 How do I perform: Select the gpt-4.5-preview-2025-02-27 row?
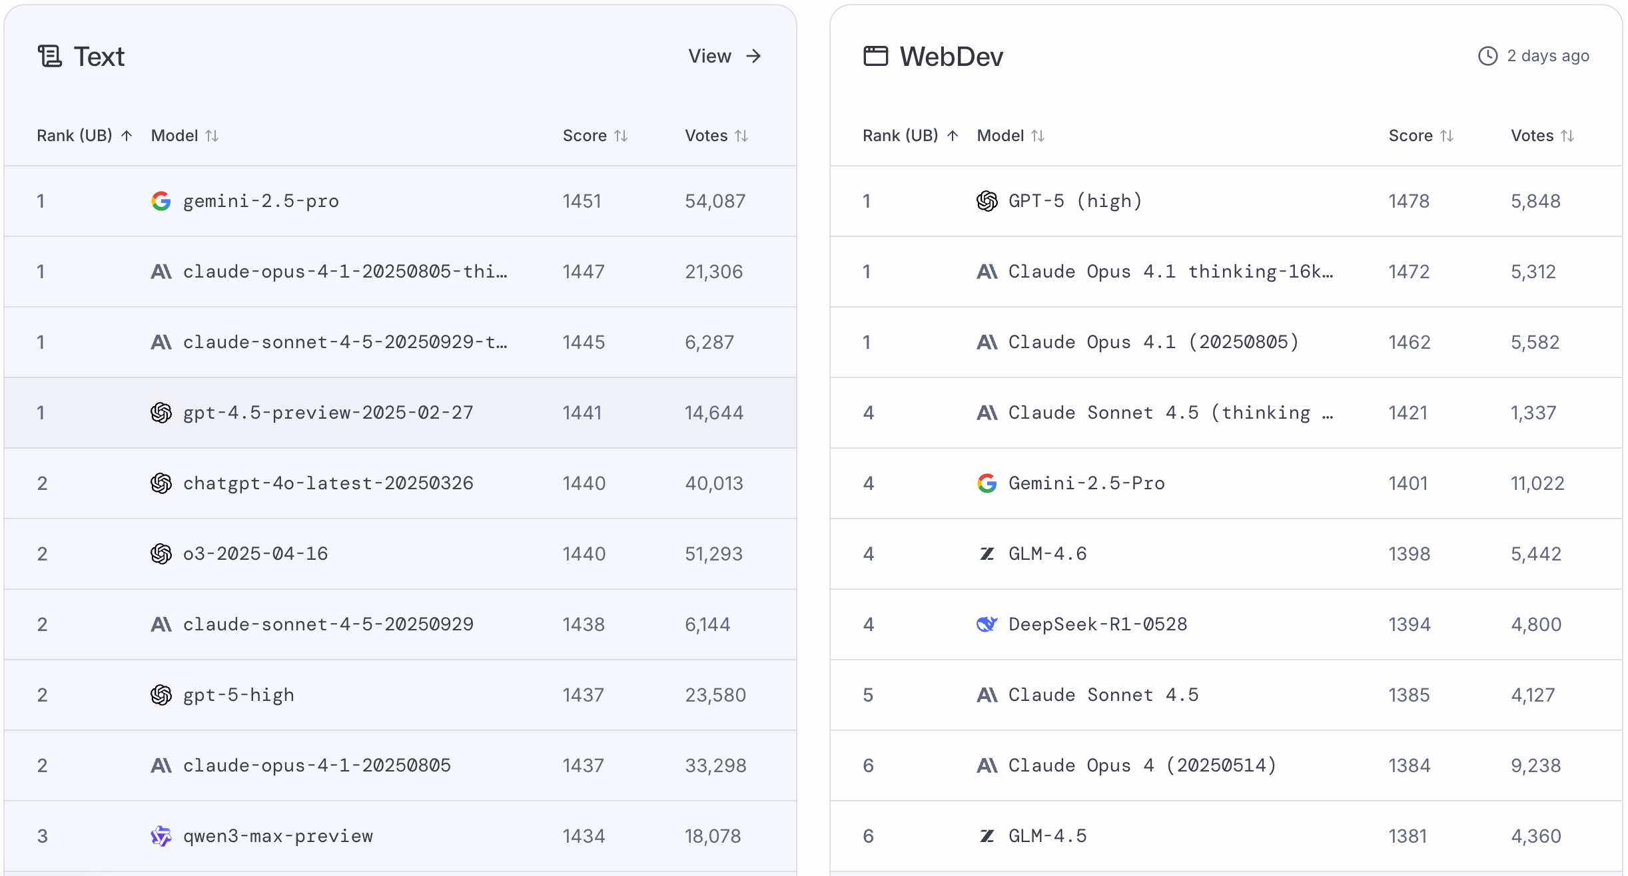click(x=328, y=413)
